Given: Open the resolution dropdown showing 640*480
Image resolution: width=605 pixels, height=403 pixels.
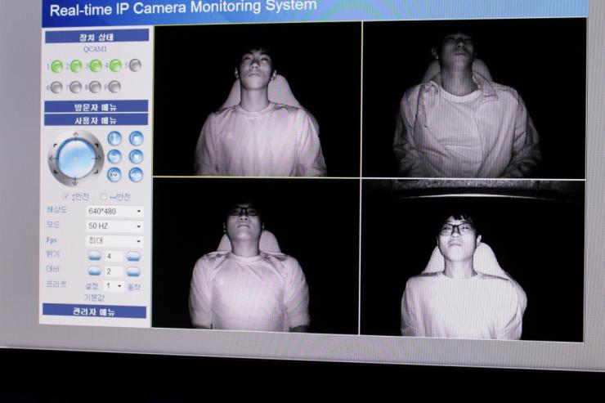Looking at the screenshot, I should (x=114, y=212).
